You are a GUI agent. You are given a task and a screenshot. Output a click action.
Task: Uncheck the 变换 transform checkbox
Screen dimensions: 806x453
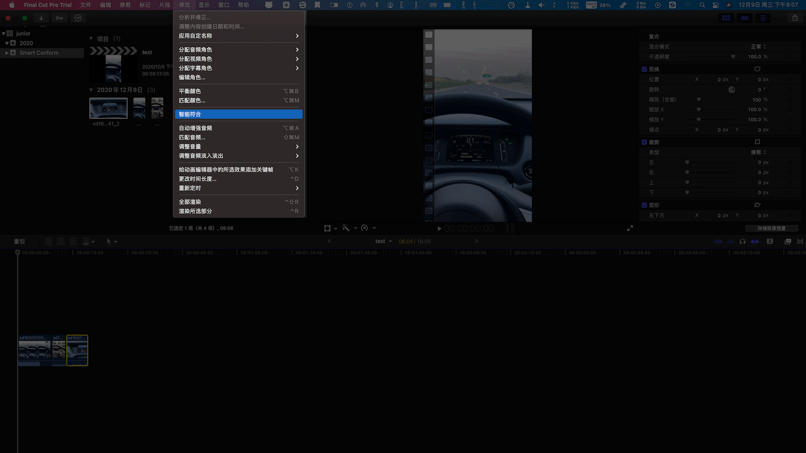[644, 69]
